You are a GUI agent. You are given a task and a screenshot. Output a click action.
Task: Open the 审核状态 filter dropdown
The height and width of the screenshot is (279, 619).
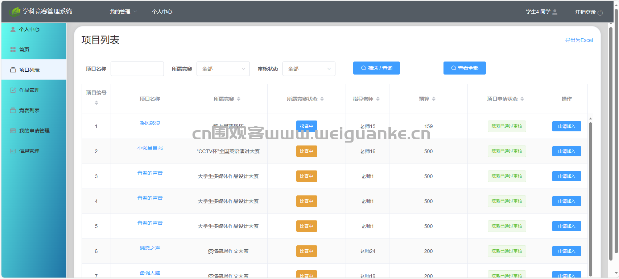tap(309, 69)
